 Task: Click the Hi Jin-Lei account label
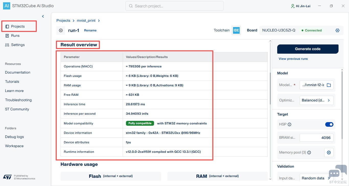tap(303, 6)
